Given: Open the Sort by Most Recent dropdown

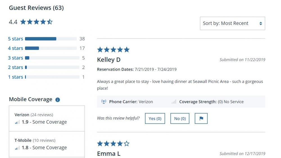Looking at the screenshot, I should click(x=232, y=23).
